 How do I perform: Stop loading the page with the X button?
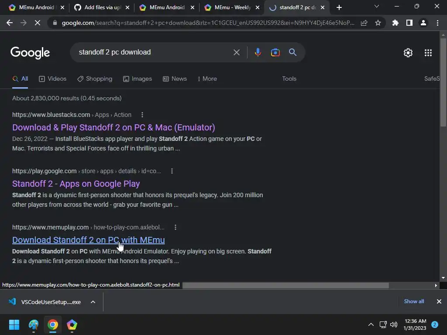pos(38,23)
